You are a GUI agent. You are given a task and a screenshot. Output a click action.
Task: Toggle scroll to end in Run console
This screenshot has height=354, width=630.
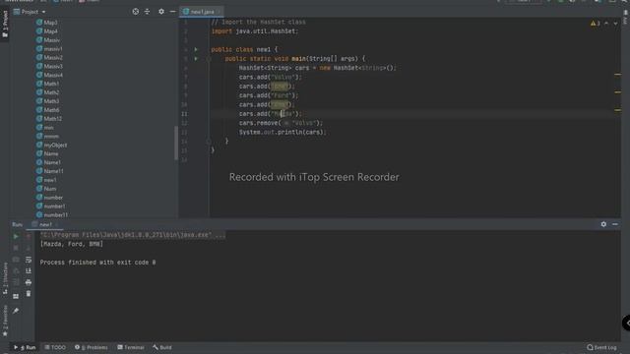(29, 271)
